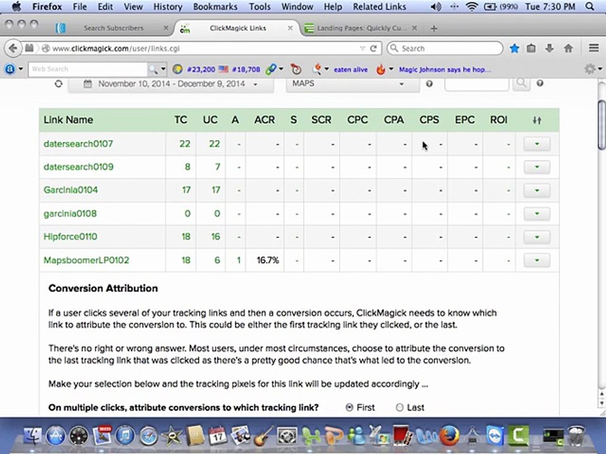Click the flame icon in the toolbar

click(381, 69)
